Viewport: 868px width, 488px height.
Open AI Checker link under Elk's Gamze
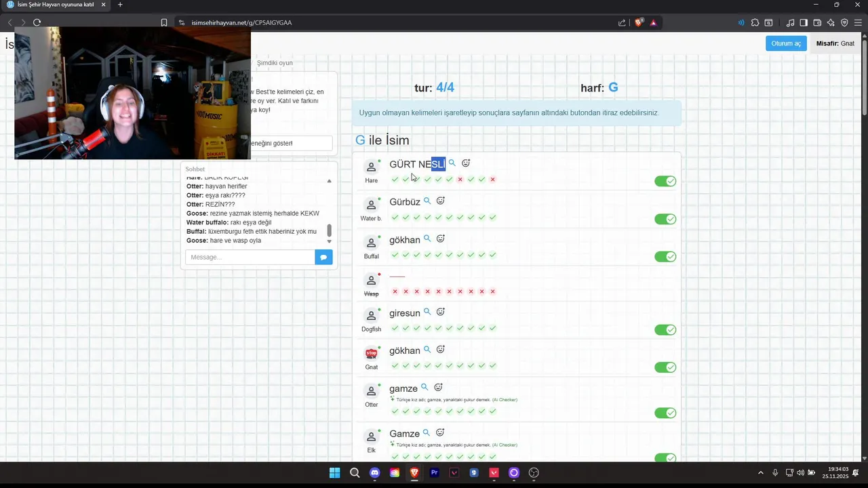pos(504,445)
